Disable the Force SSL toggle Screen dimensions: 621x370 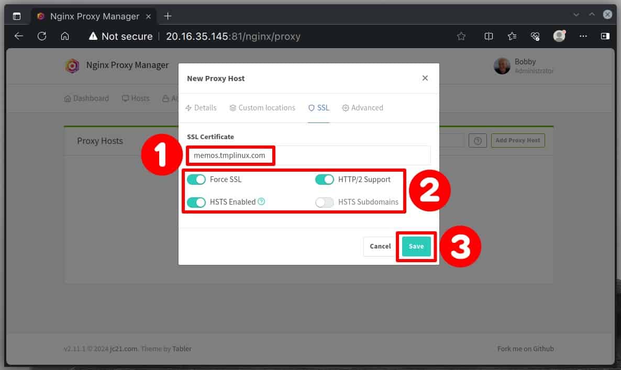[x=196, y=179]
